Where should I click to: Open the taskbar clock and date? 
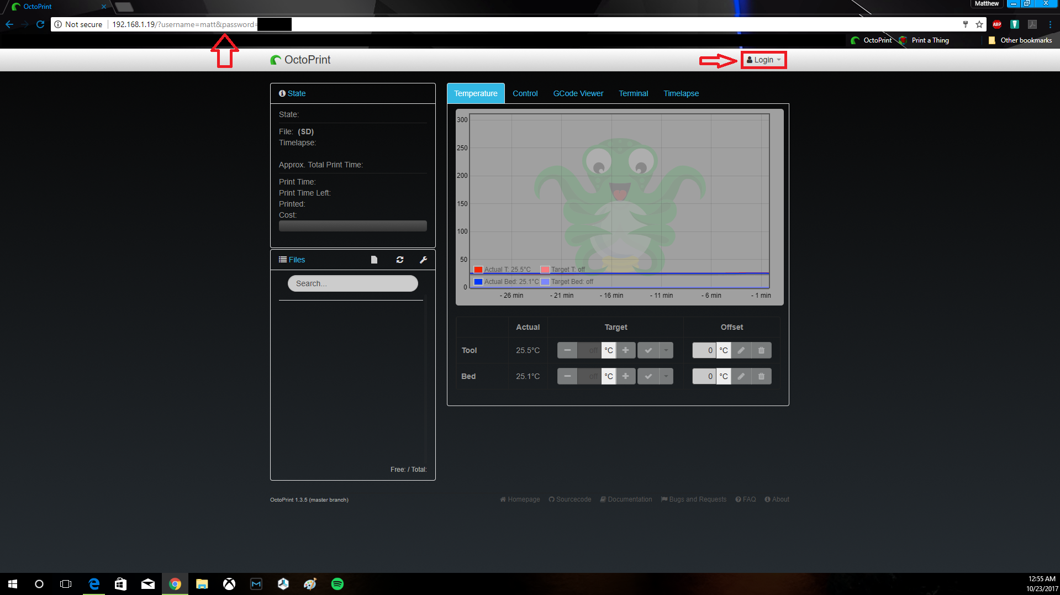[x=1042, y=584]
